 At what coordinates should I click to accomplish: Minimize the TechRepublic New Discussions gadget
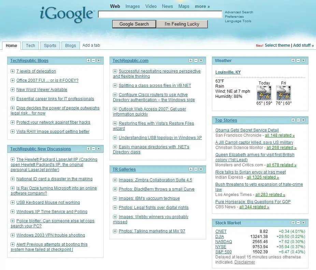(x=94, y=149)
